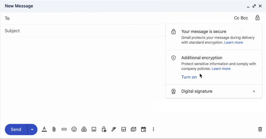This screenshot has height=139, width=266.
Task: Insert files using Google Drive icon
Action: tap(84, 129)
